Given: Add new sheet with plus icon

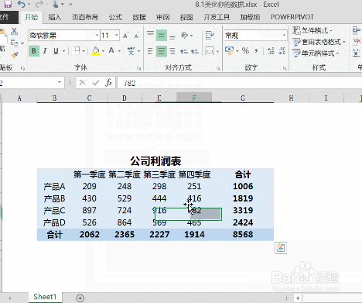Looking at the screenshot, I should pos(80,298).
